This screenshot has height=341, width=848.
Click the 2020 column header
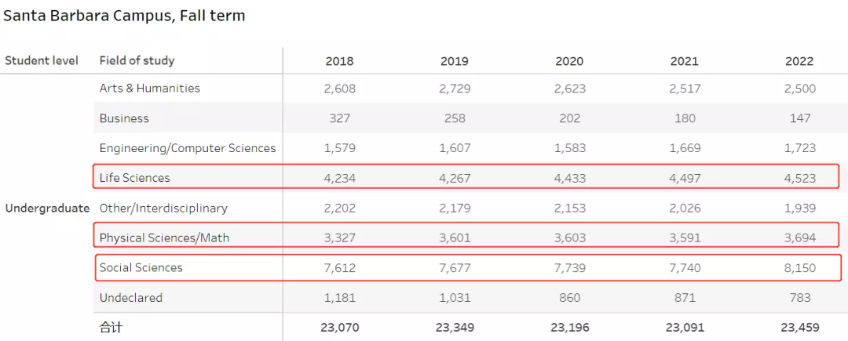pyautogui.click(x=569, y=61)
